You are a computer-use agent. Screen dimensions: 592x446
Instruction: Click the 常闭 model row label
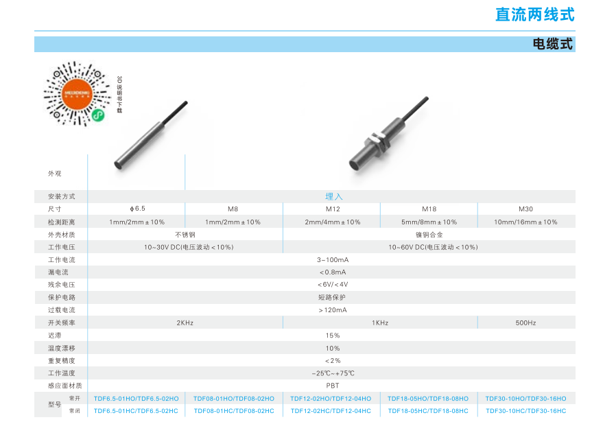(x=75, y=411)
